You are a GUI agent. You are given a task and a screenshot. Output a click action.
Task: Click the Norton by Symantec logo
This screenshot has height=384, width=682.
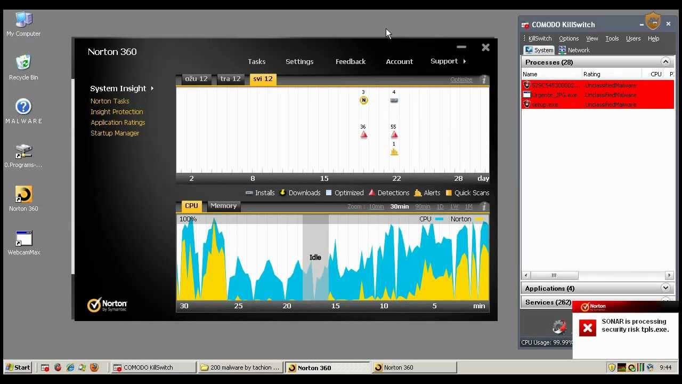[x=107, y=305]
